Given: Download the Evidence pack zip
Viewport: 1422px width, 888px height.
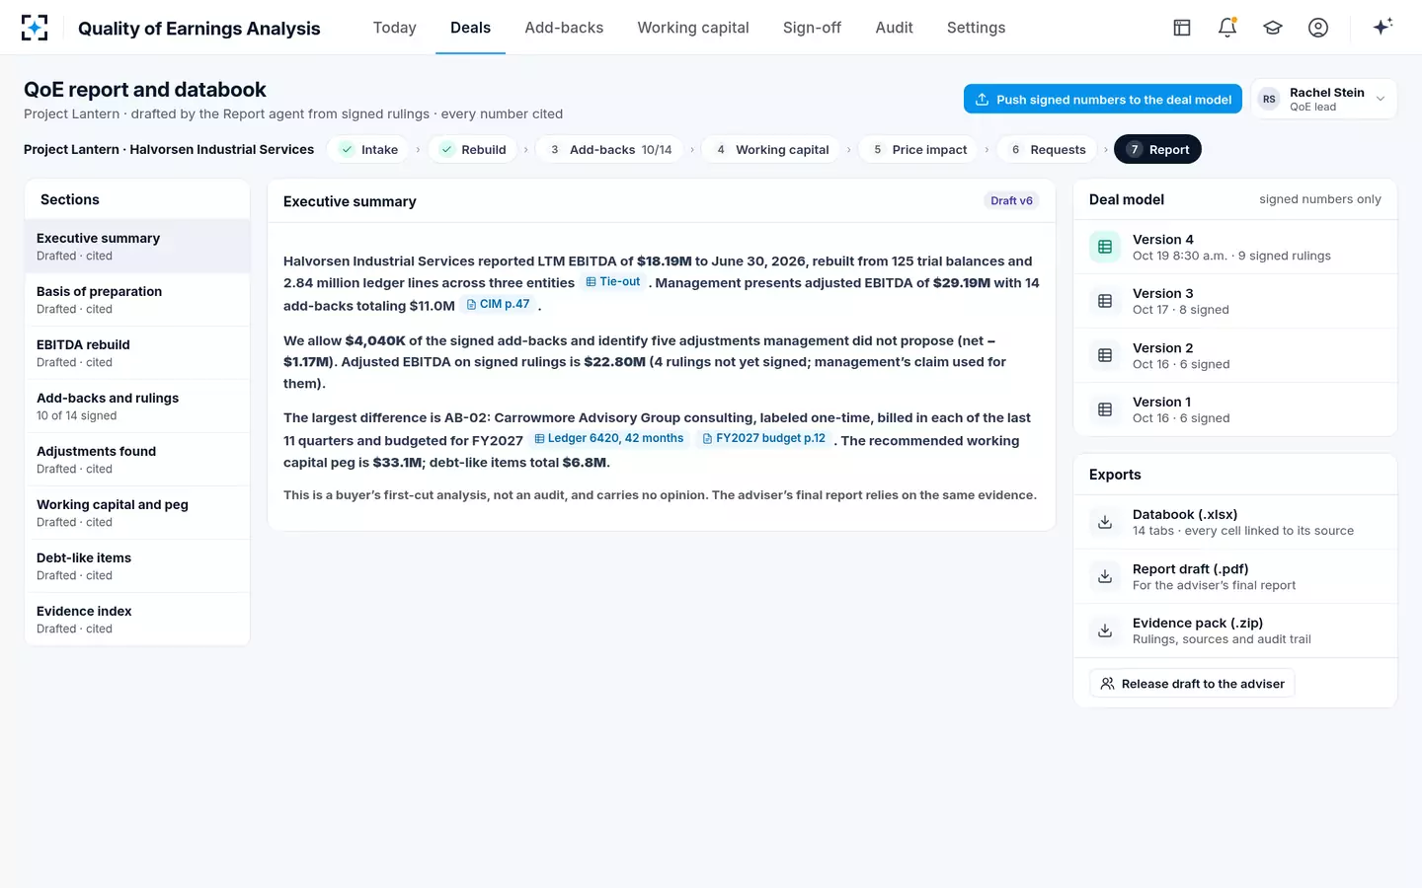Looking at the screenshot, I should pyautogui.click(x=1235, y=630).
